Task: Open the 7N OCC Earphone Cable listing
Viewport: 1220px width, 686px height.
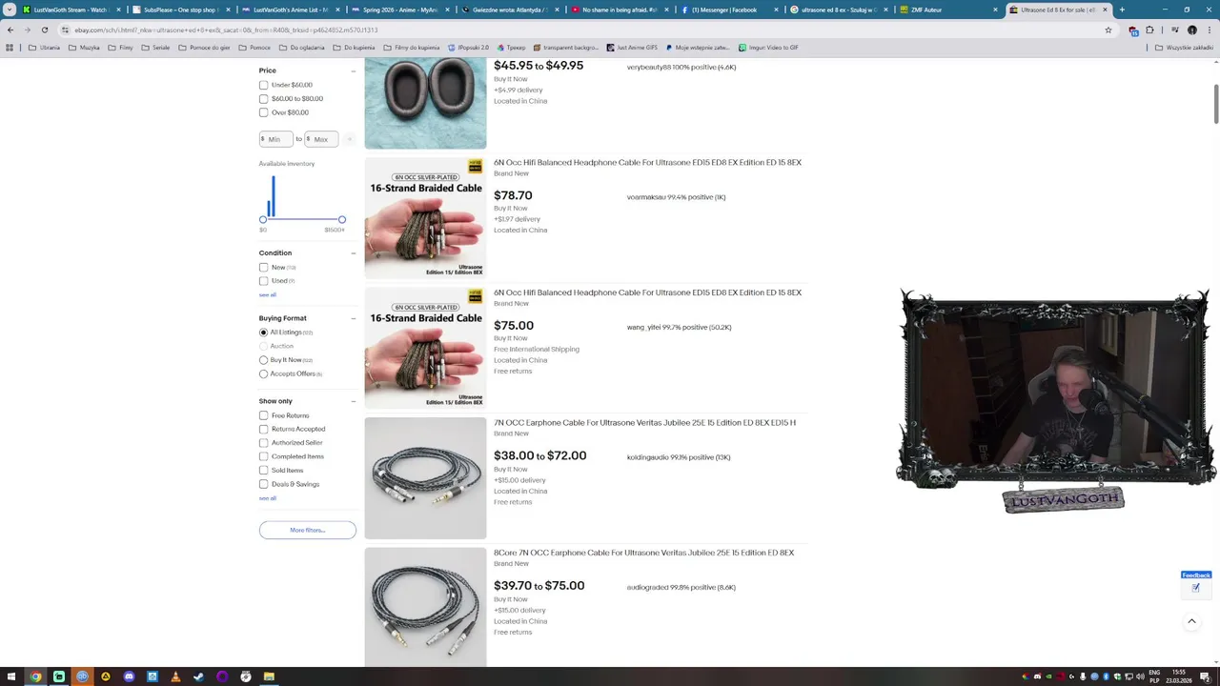Action: (644, 423)
